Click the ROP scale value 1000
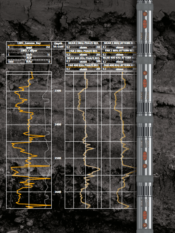 pyautogui.click(x=11, y=62)
